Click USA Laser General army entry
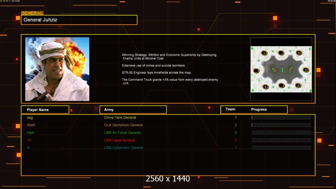 click(119, 140)
